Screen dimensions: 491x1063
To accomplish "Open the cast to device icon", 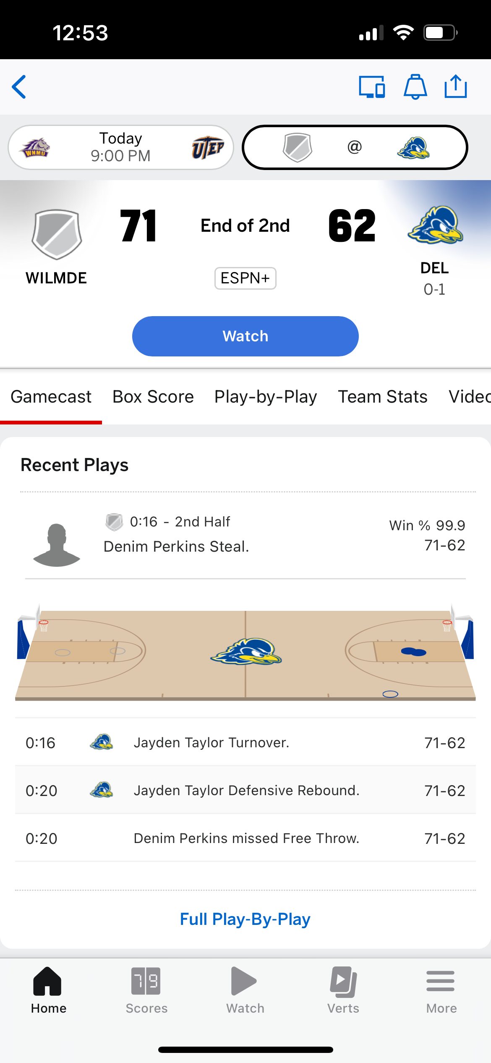I will [x=372, y=87].
